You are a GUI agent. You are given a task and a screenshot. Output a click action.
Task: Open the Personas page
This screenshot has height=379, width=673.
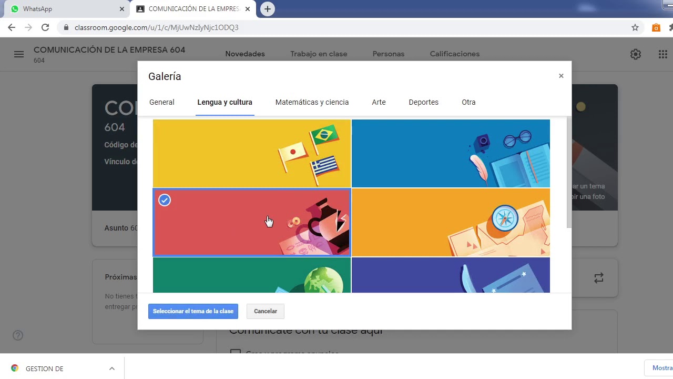[389, 54]
